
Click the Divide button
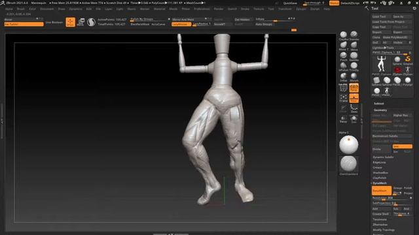pyautogui.click(x=382, y=149)
